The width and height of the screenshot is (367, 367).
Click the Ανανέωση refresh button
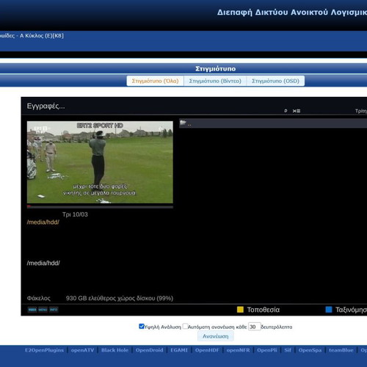pyautogui.click(x=216, y=336)
